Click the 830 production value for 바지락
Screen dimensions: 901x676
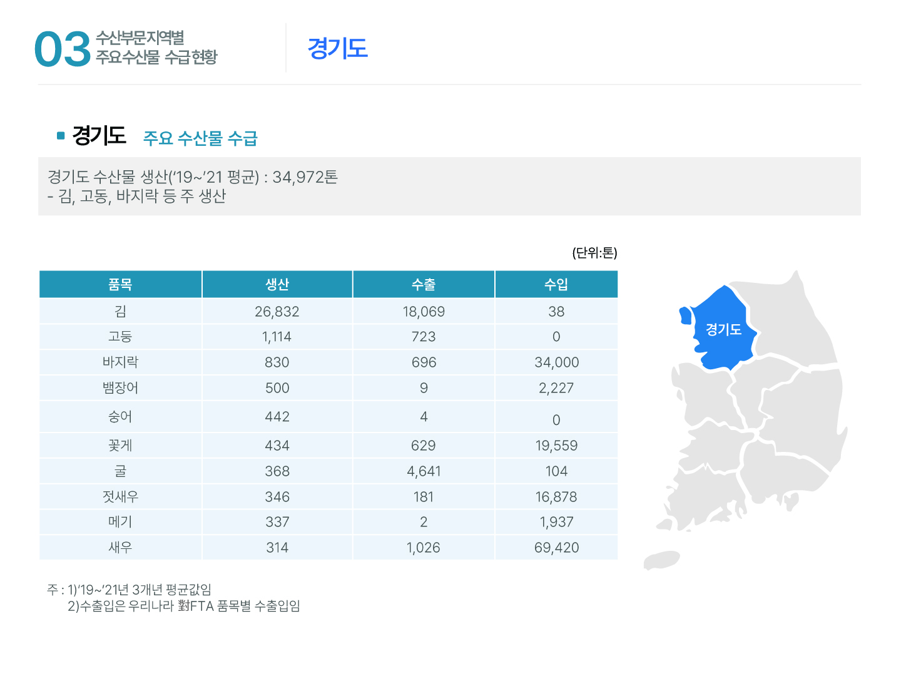click(x=277, y=362)
